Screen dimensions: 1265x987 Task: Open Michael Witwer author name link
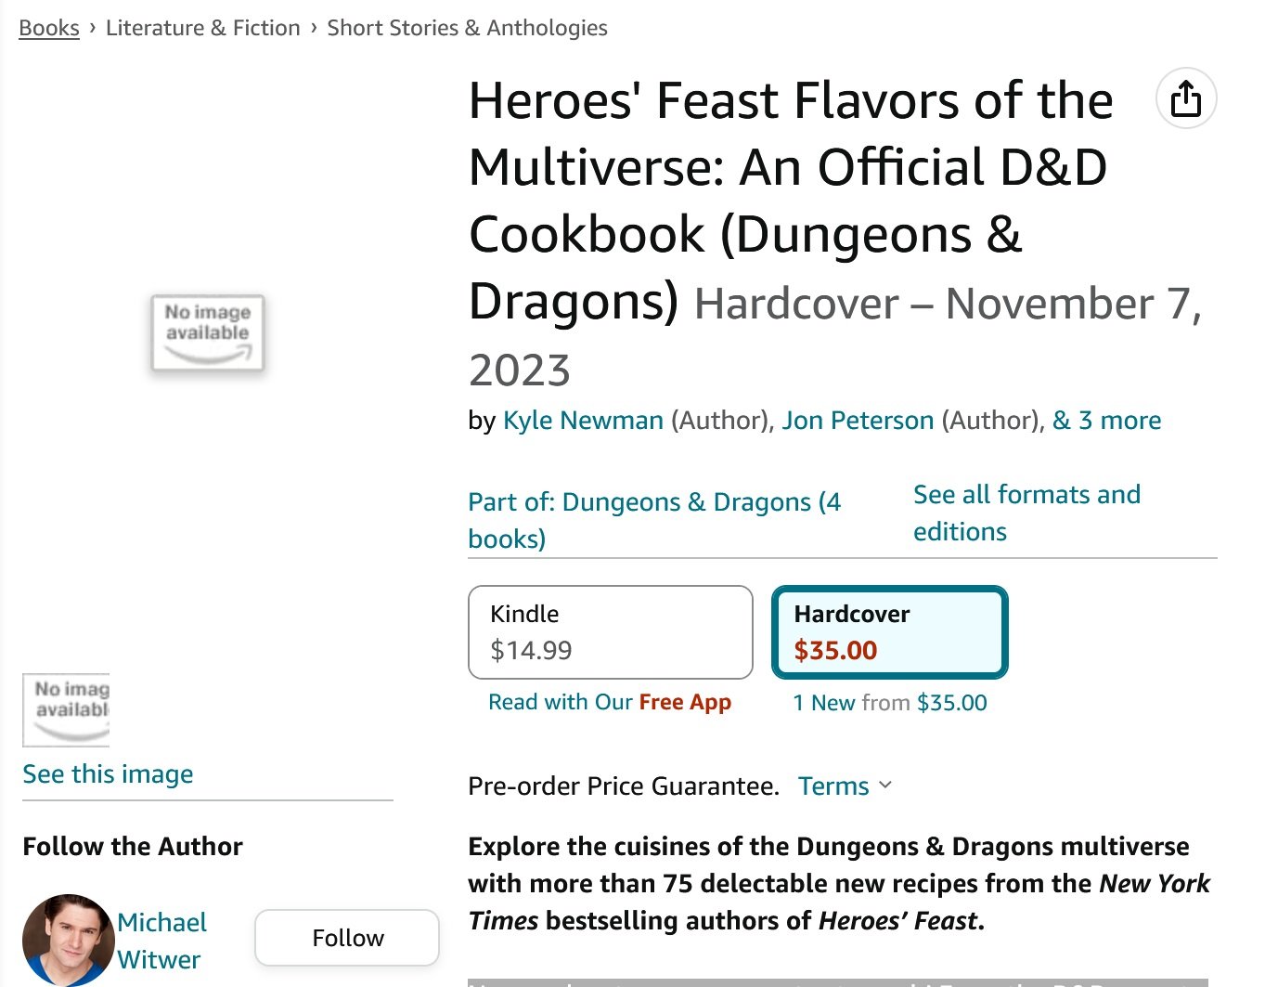pos(161,941)
